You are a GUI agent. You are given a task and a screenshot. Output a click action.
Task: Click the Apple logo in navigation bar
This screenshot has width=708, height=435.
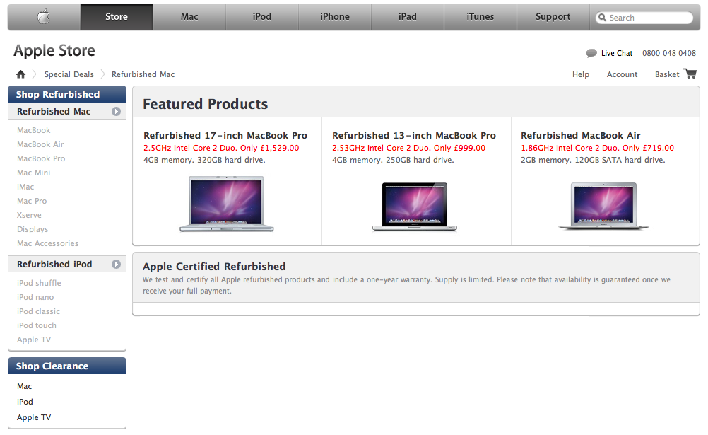44,17
